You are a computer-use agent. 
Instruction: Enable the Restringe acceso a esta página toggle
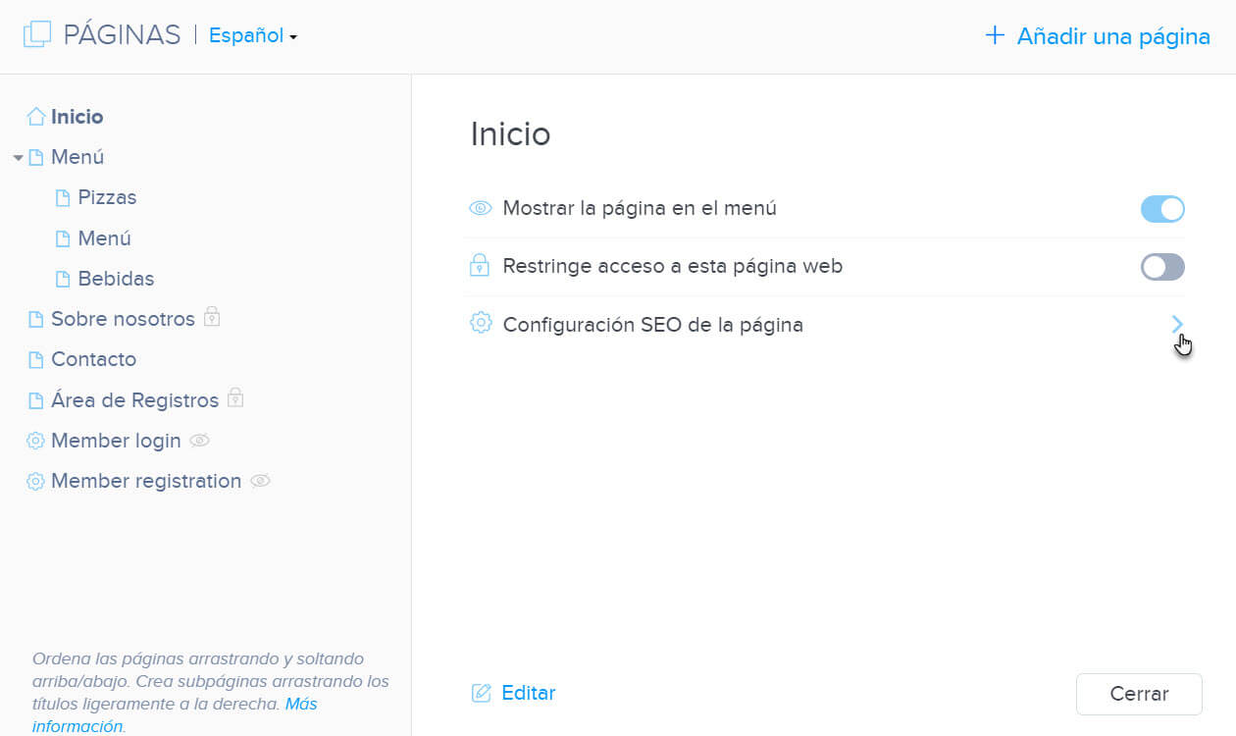[1162, 266]
